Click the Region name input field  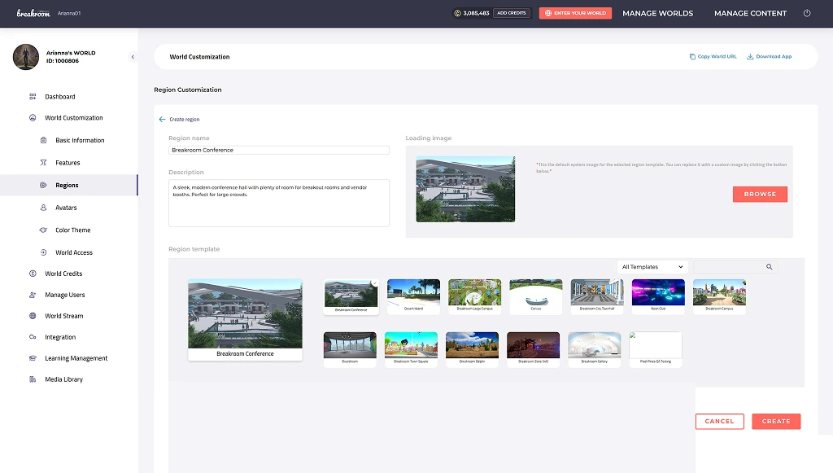279,151
